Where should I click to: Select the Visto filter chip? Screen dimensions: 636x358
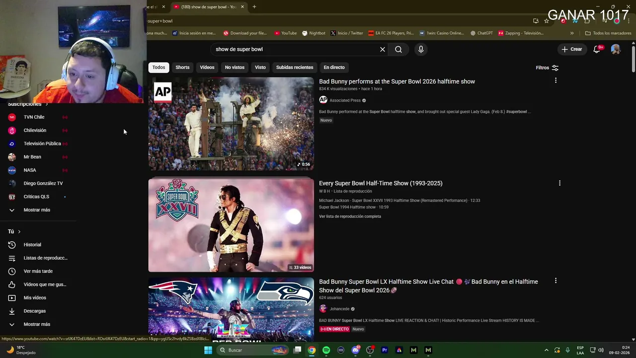pyautogui.click(x=260, y=67)
